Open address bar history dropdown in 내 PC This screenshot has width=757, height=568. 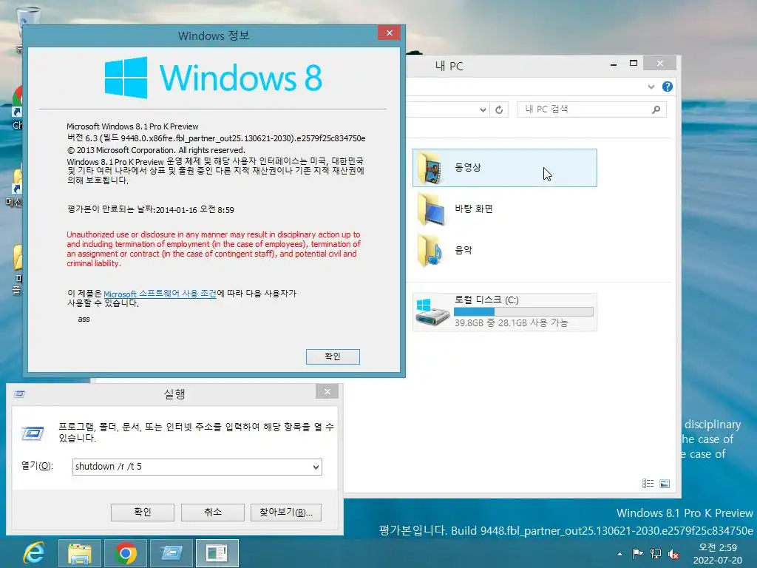point(483,109)
